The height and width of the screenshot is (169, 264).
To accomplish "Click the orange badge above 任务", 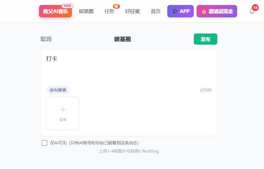I will click(x=116, y=6).
